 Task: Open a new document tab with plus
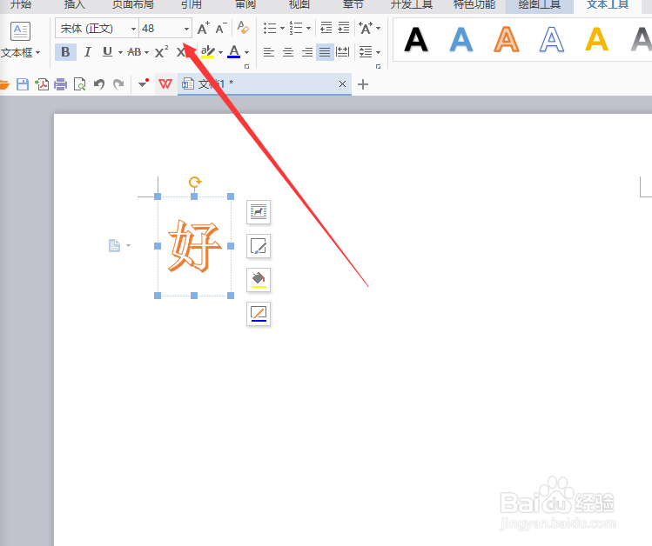pyautogui.click(x=363, y=84)
